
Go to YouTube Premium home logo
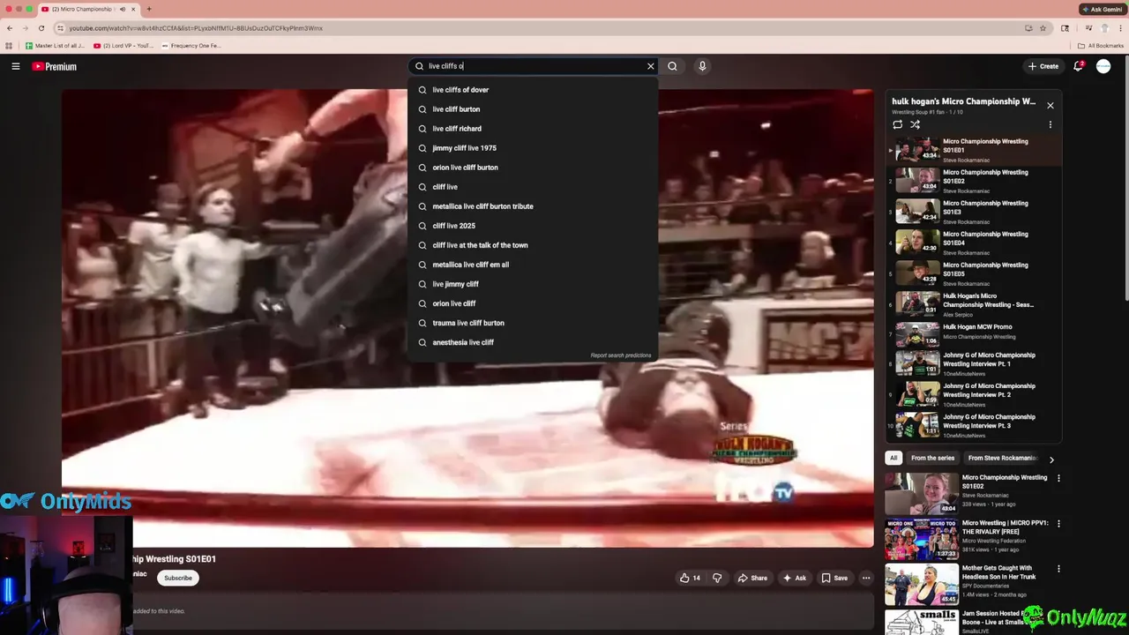[55, 66]
